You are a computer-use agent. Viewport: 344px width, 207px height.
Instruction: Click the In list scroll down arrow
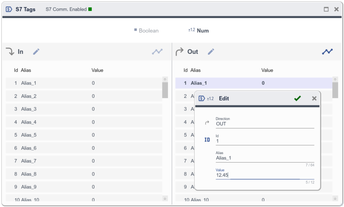pyautogui.click(x=165, y=198)
